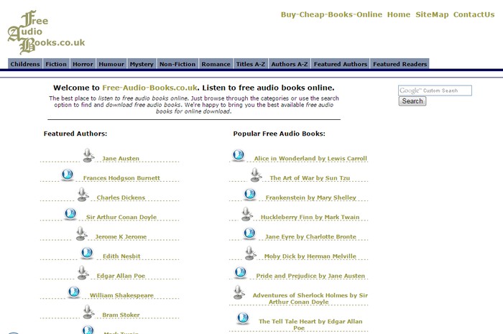Open the Edgar Allan Poe author link
Viewport: 503px width, 334px height.
tap(121, 276)
